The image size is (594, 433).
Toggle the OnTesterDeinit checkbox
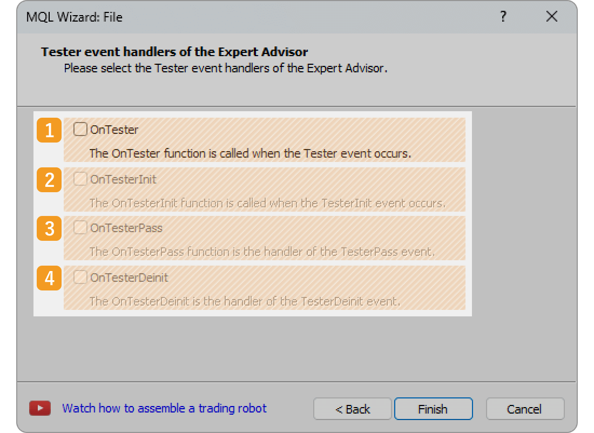tap(80, 278)
